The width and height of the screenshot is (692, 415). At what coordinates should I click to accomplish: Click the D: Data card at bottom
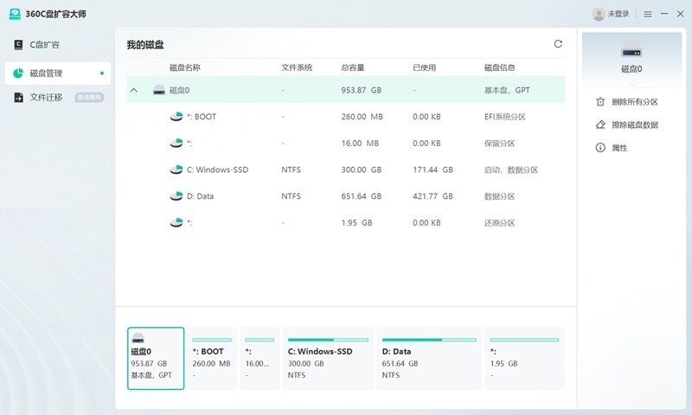click(x=428, y=358)
